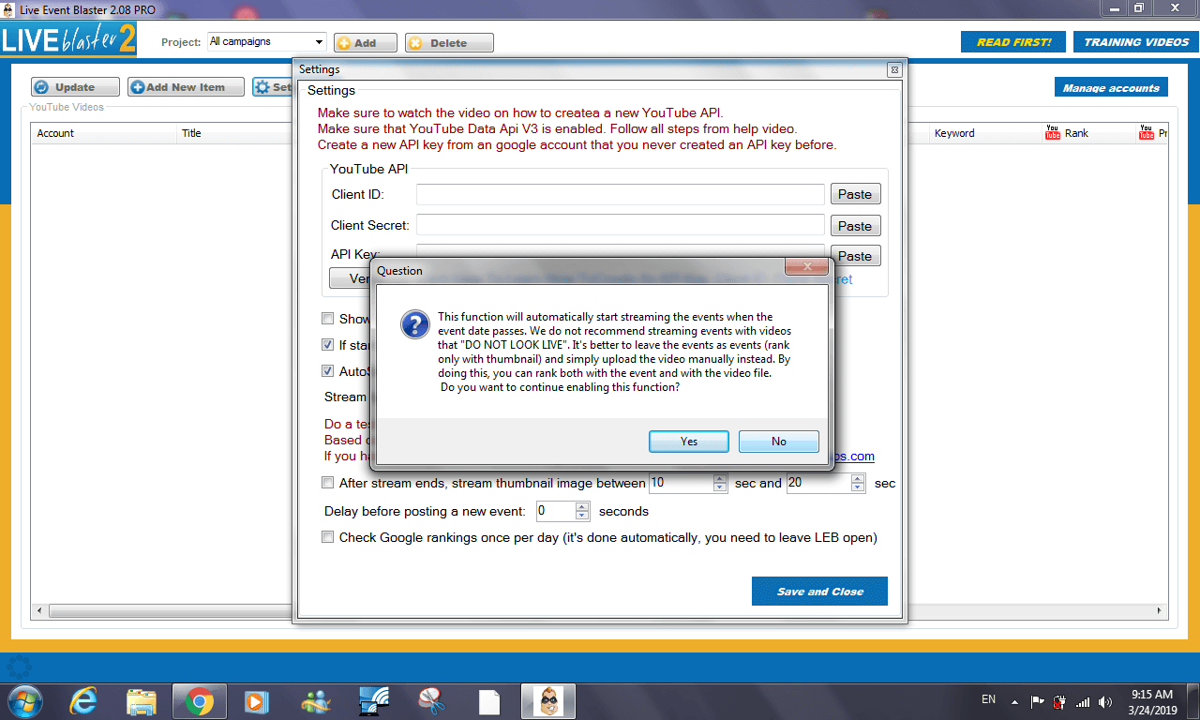
Task: Click the Delete project button
Action: (x=449, y=43)
